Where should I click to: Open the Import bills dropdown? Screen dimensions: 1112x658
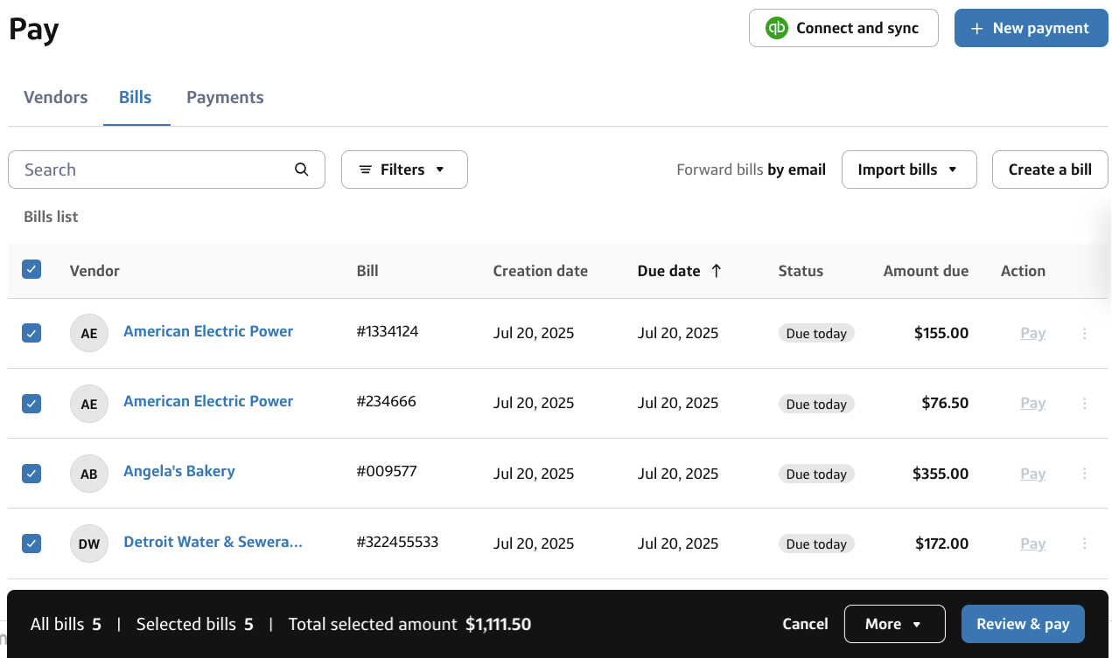tap(908, 170)
